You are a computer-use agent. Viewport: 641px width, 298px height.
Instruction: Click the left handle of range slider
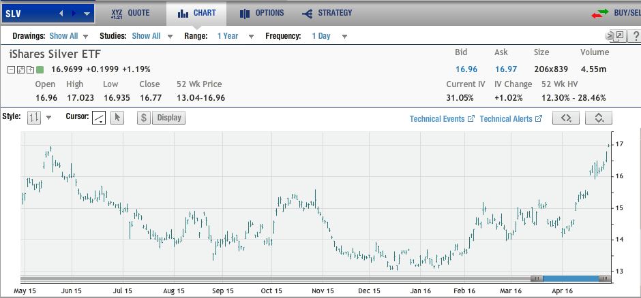(537, 278)
